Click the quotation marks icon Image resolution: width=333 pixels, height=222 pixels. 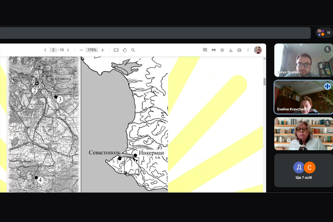[213, 50]
